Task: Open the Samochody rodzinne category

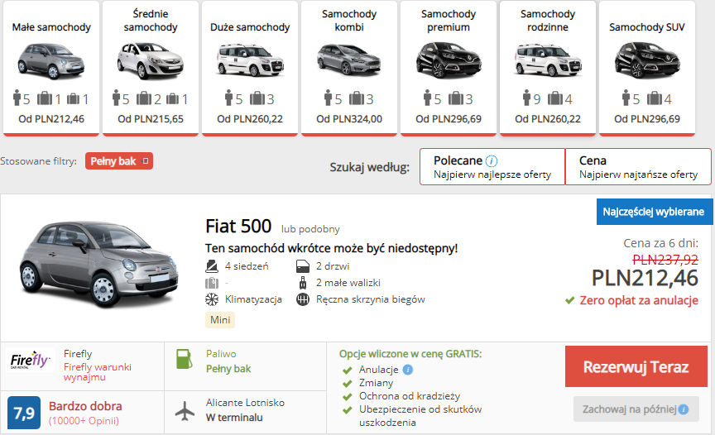Action: point(548,69)
